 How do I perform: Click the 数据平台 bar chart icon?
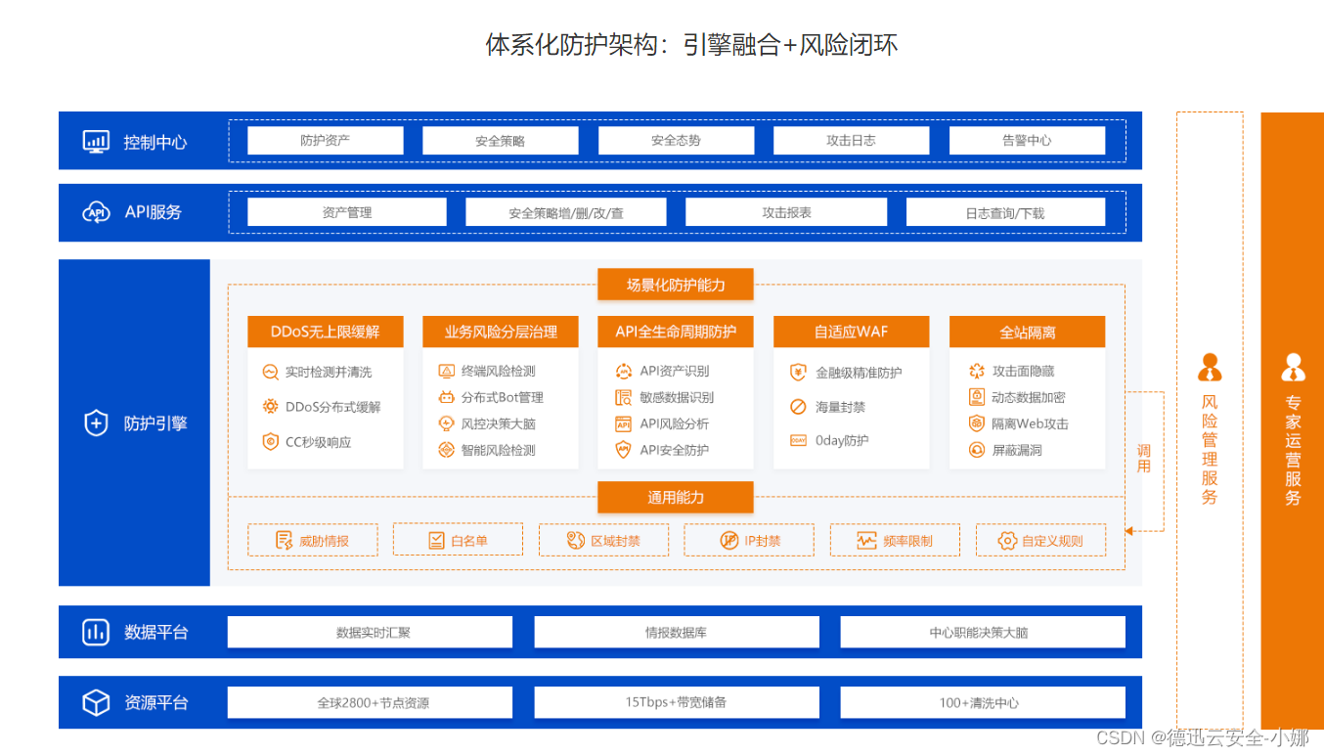click(x=96, y=632)
